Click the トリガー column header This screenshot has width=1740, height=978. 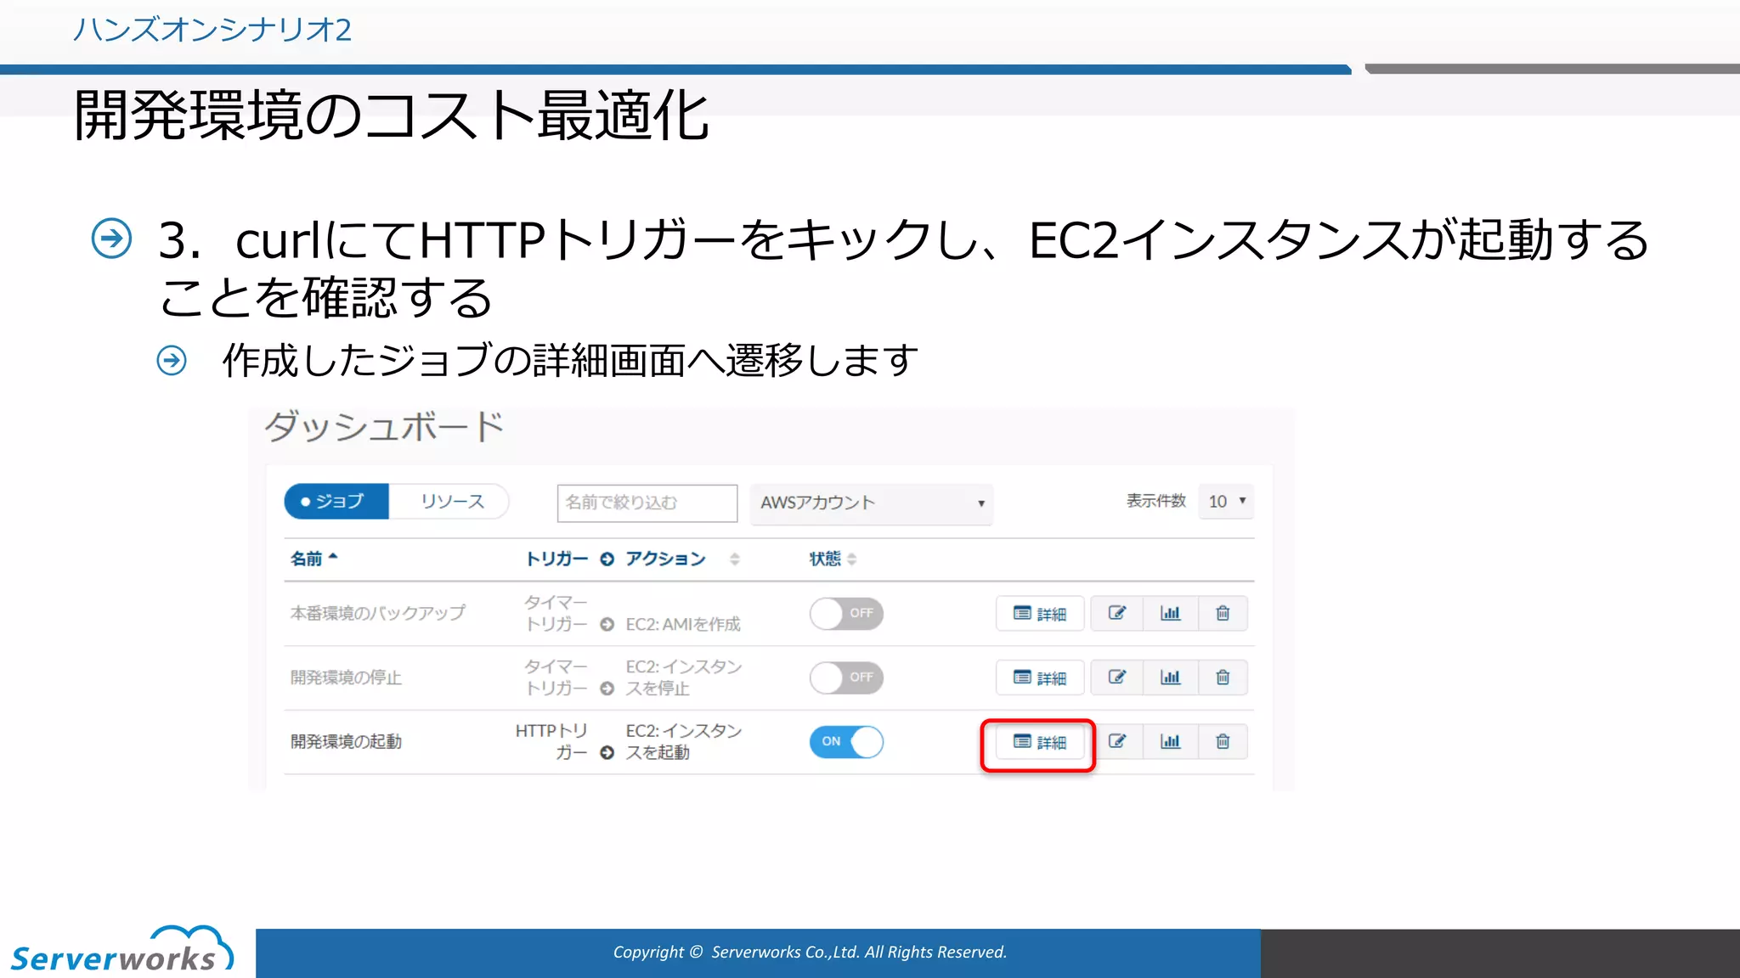(556, 559)
